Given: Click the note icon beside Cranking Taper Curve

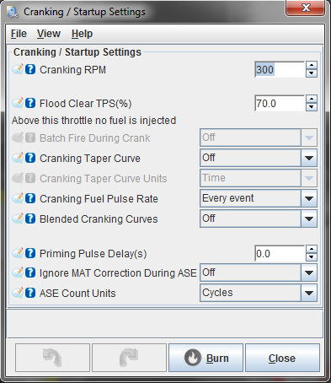Looking at the screenshot, I should point(18,158).
